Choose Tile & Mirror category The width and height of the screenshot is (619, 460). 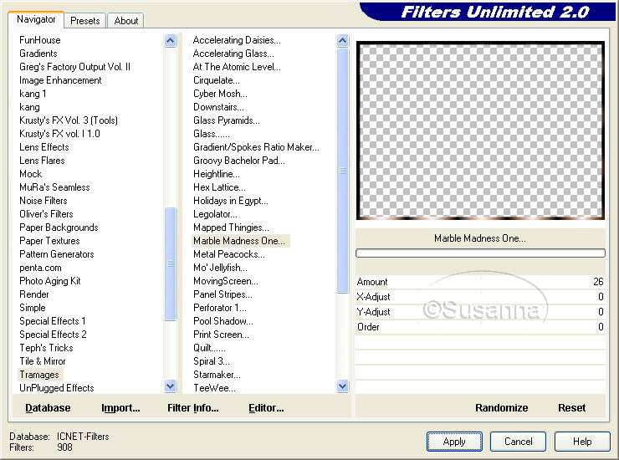tap(43, 361)
